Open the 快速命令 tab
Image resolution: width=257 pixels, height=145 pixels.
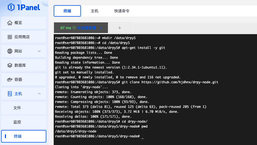click(x=122, y=11)
